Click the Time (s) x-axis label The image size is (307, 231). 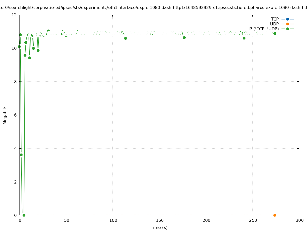click(159, 227)
